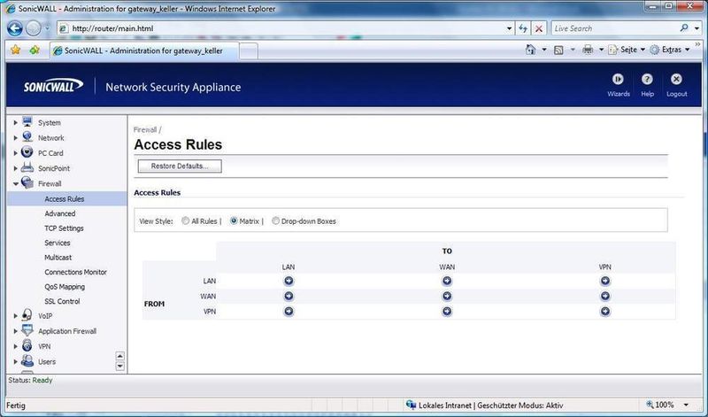Open Advanced under Firewall
This screenshot has height=417, width=708.
(60, 213)
